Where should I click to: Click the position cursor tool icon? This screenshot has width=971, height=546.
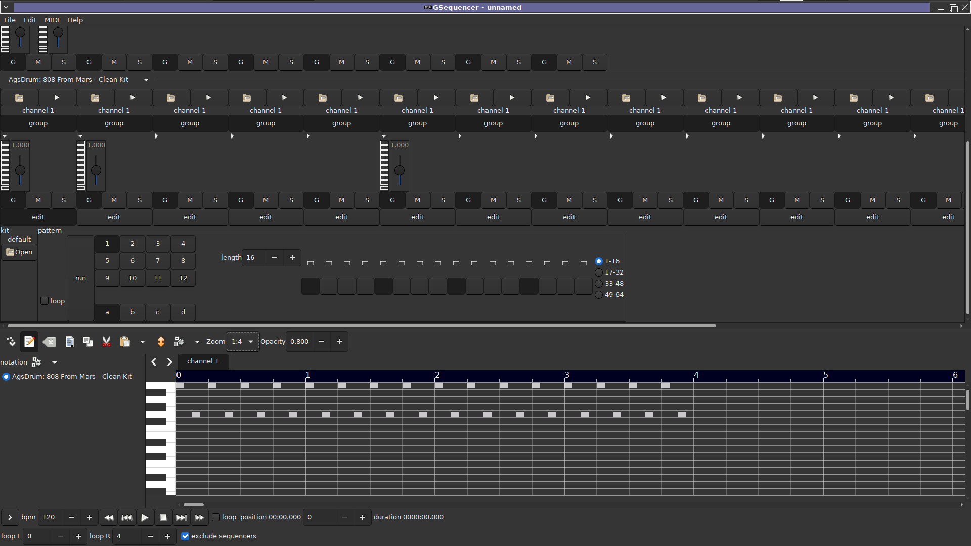click(x=11, y=342)
